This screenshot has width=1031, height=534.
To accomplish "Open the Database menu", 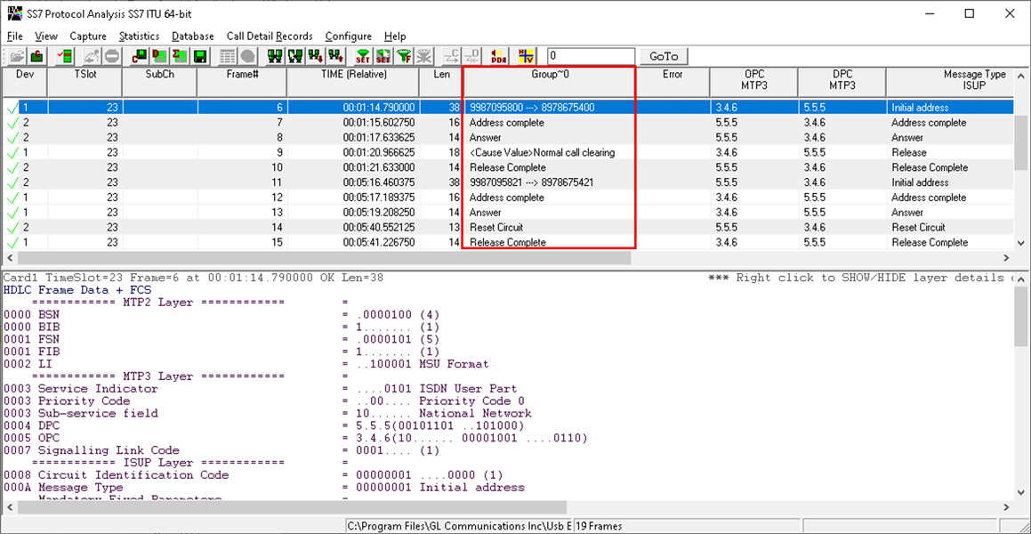I will (193, 36).
